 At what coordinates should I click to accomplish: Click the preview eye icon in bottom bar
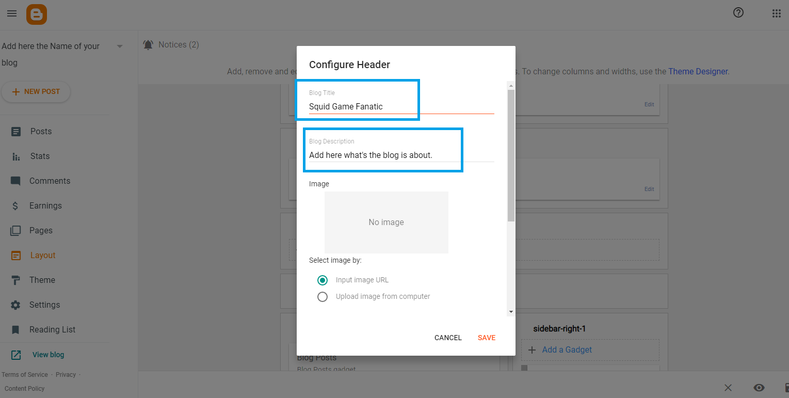tap(759, 388)
